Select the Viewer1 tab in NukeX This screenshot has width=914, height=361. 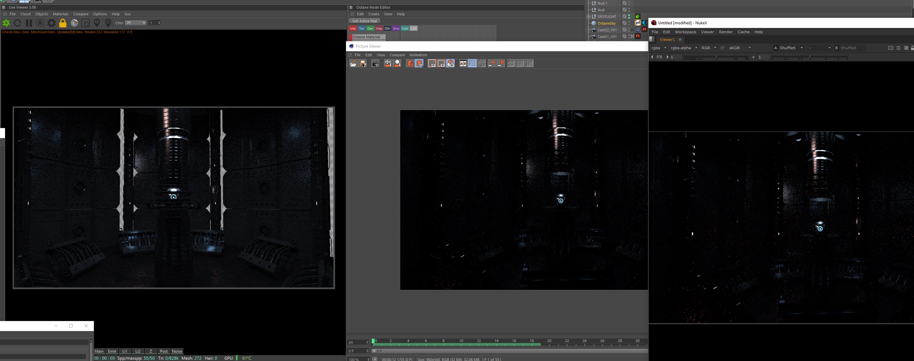(x=667, y=39)
